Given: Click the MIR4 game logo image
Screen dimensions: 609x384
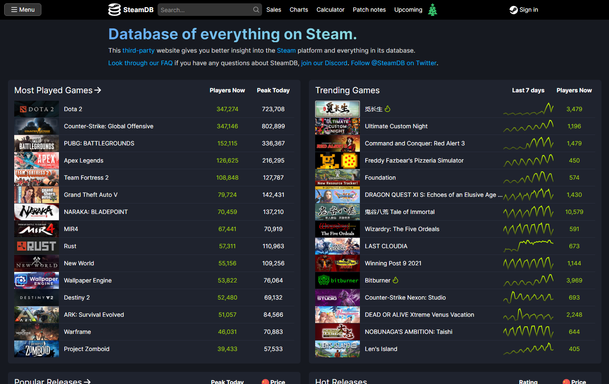Looking at the screenshot, I should pyautogui.click(x=36, y=229).
